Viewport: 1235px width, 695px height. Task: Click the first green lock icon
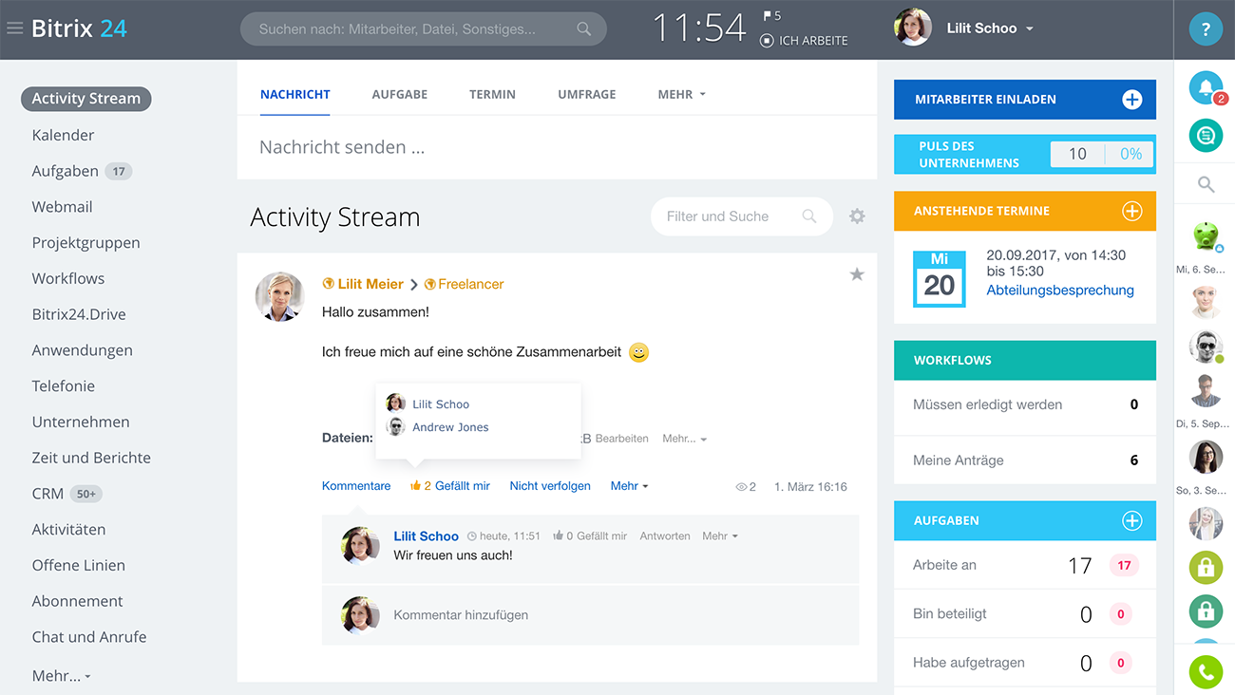click(x=1206, y=568)
